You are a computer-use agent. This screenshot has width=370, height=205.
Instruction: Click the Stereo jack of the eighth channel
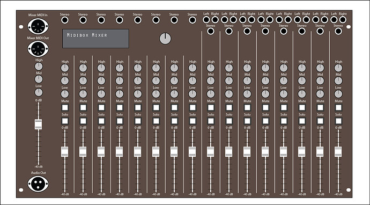pos(193,20)
